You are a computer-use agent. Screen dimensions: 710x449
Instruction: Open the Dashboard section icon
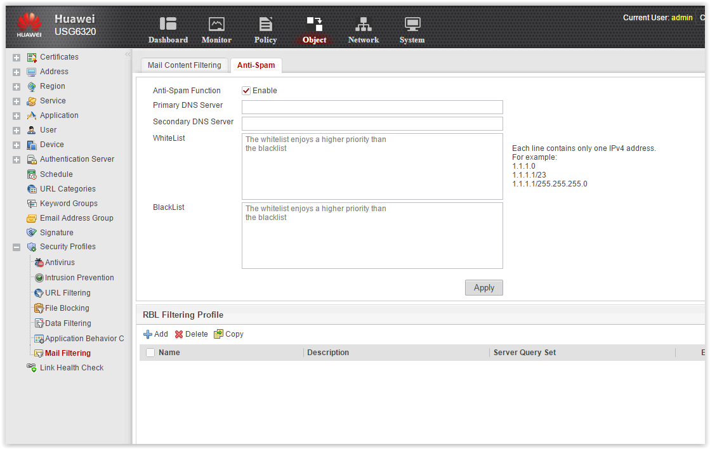[x=168, y=23]
